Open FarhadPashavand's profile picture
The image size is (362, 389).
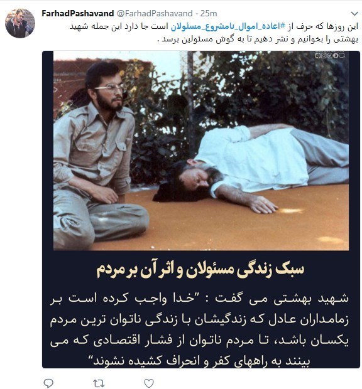coord(20,23)
